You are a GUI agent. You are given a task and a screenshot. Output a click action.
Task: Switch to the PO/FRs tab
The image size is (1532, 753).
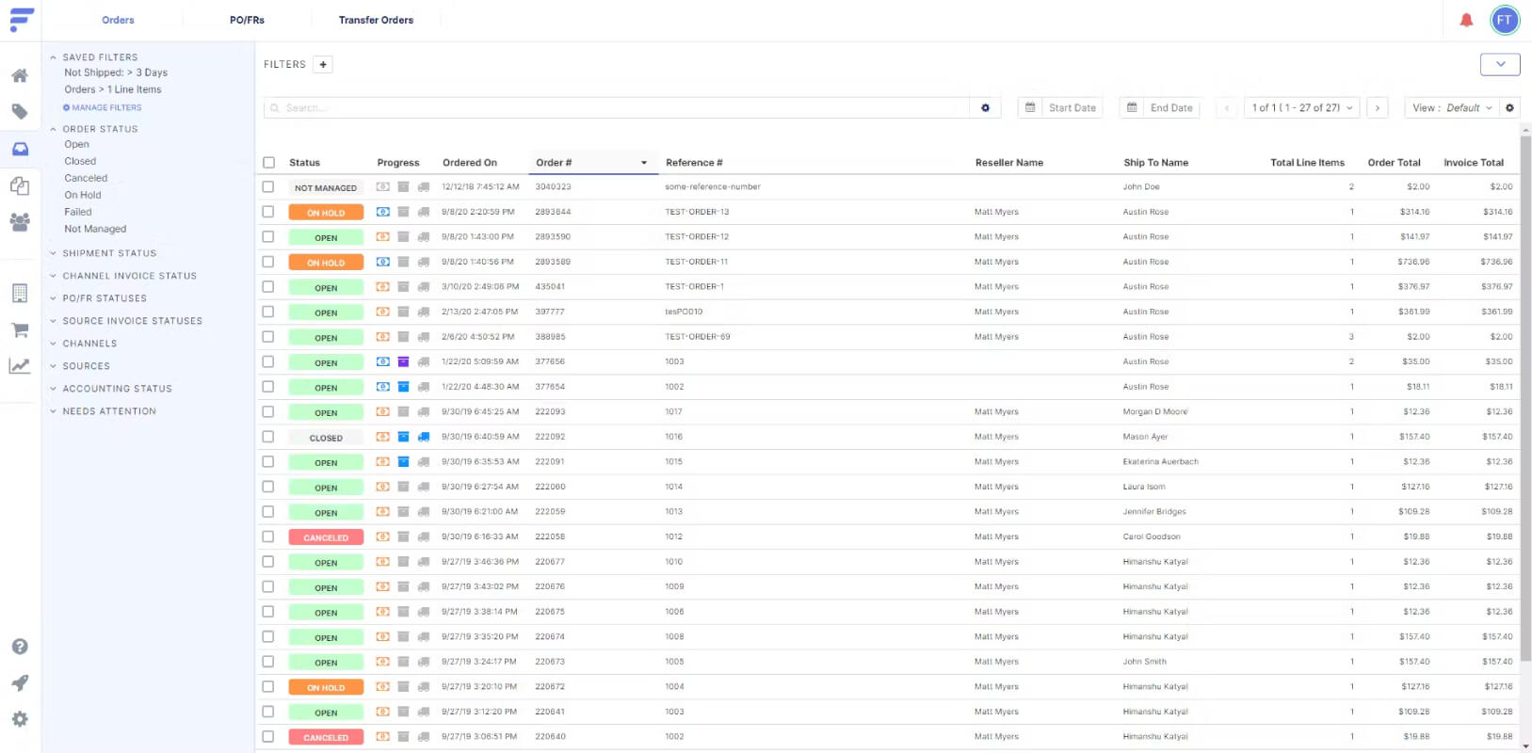click(x=248, y=20)
